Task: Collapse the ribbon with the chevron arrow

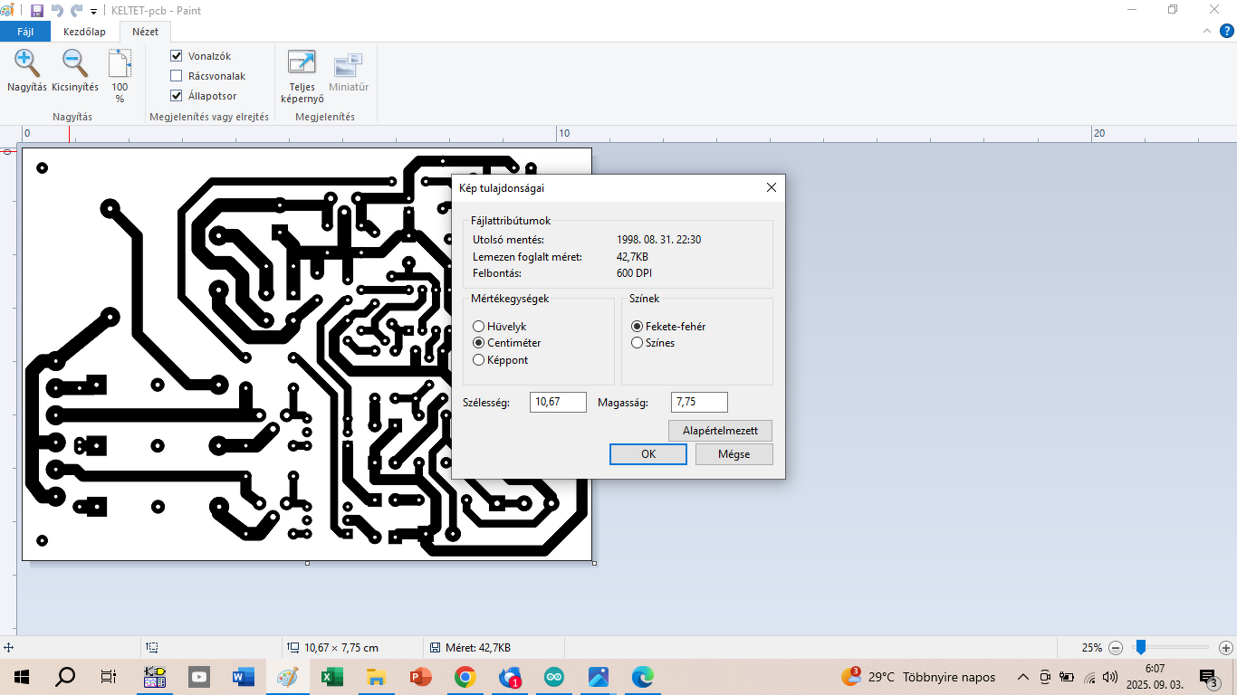Action: coord(1206,31)
